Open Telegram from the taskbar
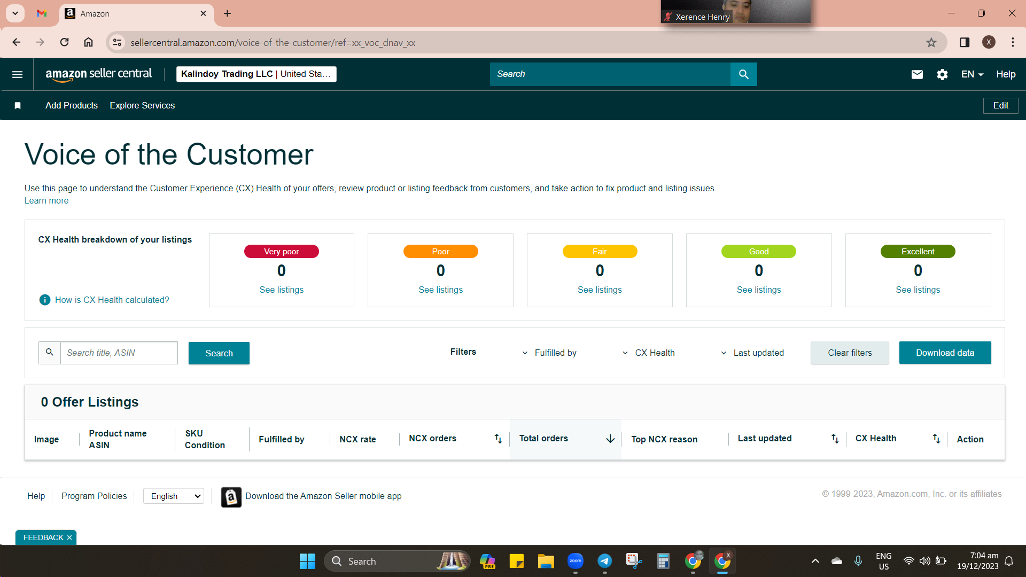The width and height of the screenshot is (1026, 577). (604, 561)
